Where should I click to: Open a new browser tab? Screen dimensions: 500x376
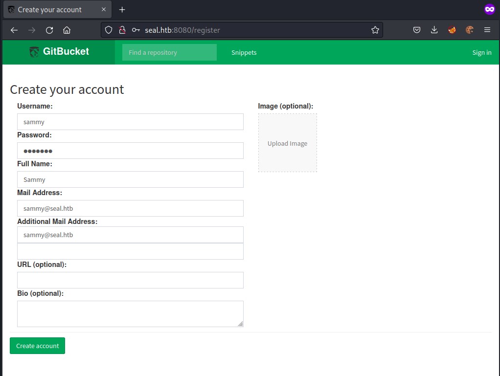[122, 10]
